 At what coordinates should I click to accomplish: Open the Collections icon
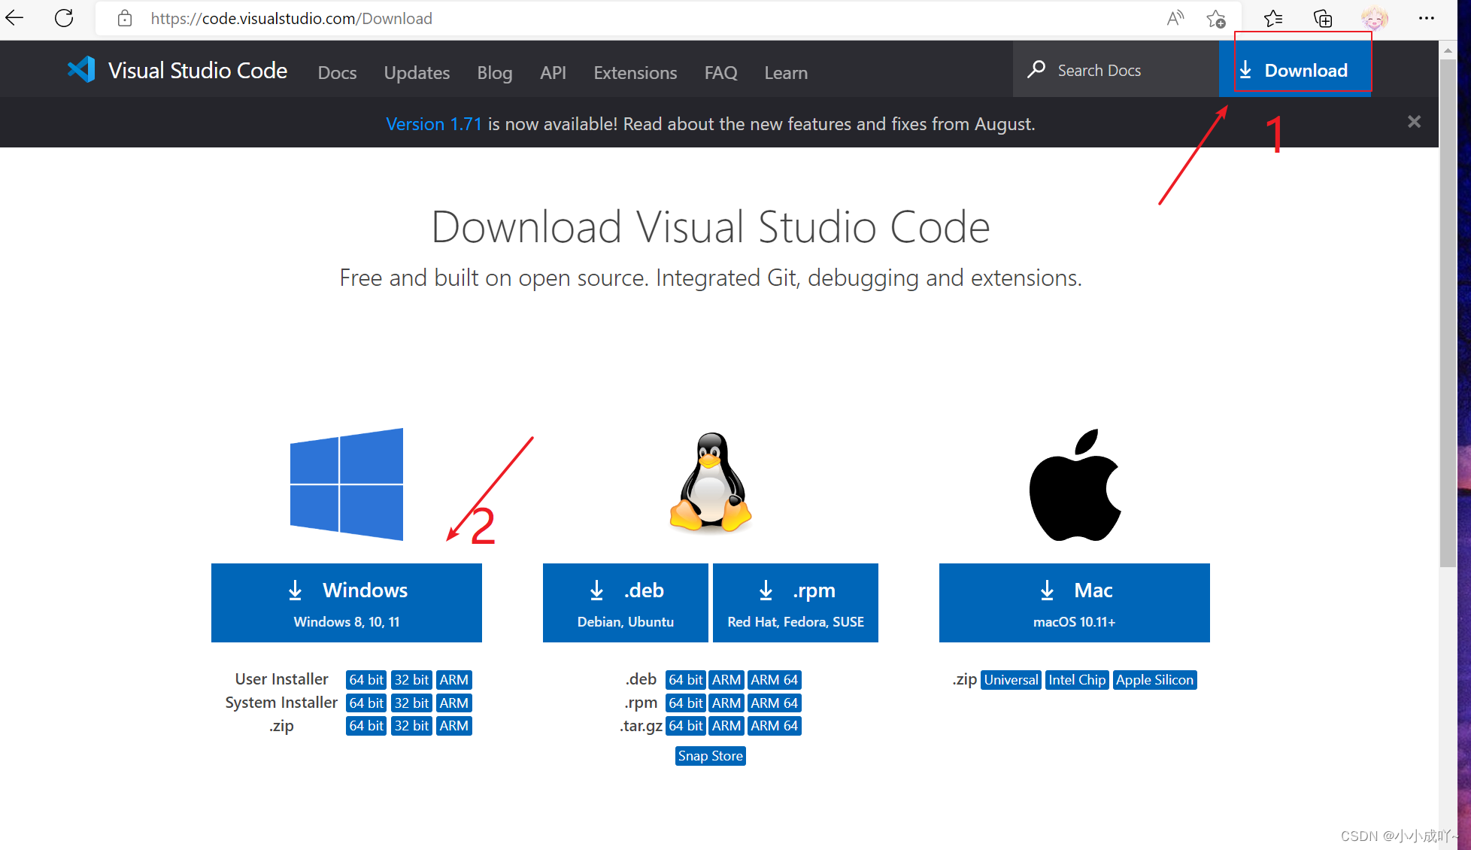tap(1323, 18)
